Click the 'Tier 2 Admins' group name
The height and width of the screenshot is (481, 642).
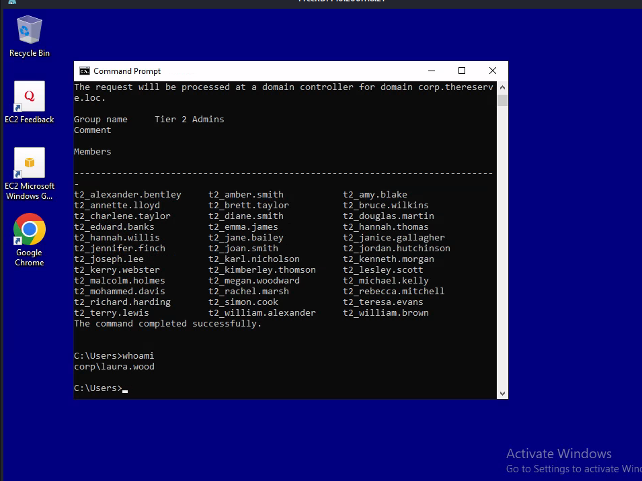click(190, 120)
